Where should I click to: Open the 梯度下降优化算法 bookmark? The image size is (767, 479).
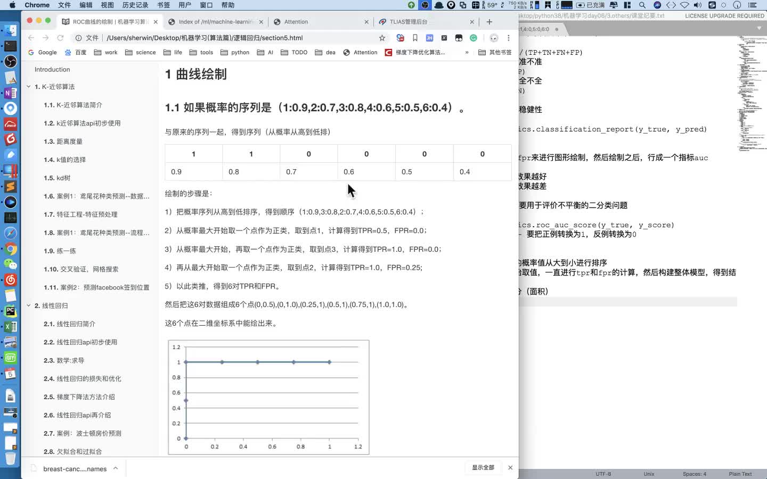tap(415, 52)
